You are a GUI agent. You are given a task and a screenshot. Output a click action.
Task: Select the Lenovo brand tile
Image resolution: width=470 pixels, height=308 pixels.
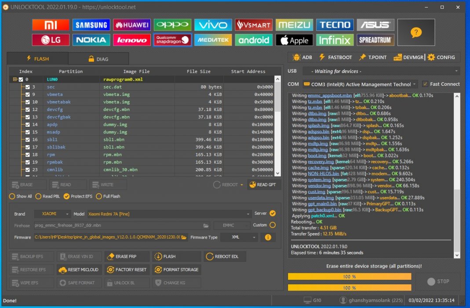[x=132, y=40]
